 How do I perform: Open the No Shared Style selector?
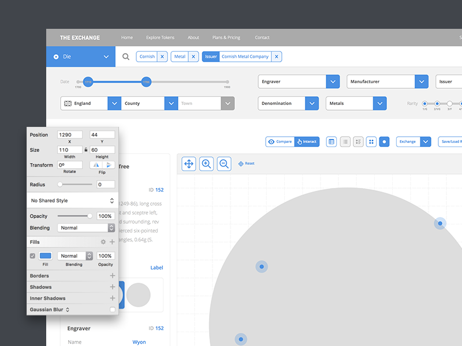coord(73,201)
